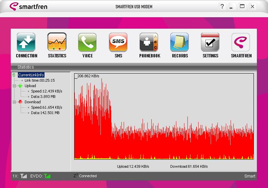268x188 pixels.
Task: Open the Smartfren logo icon in toolbar
Action: pos(241,42)
